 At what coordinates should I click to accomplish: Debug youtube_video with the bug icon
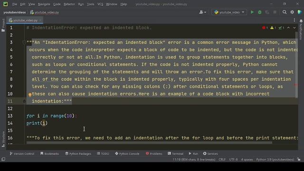260,12
